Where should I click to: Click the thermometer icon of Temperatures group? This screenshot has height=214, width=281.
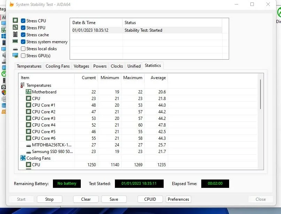[22, 85]
